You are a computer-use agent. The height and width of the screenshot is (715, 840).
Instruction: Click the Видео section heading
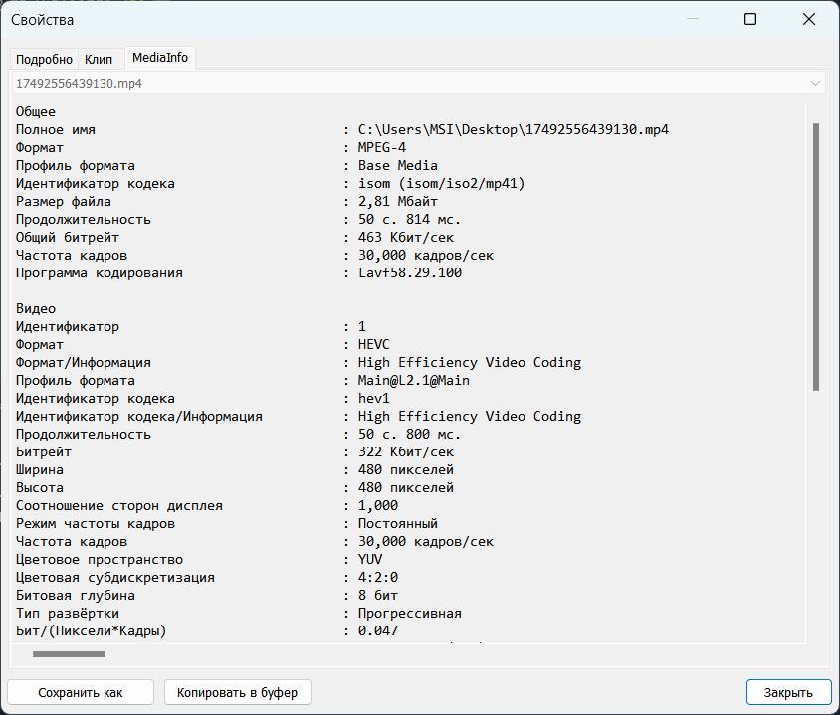(x=36, y=309)
